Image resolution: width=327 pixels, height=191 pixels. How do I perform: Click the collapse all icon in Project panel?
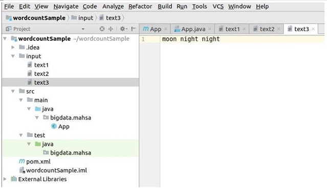pyautogui.click(x=111, y=29)
